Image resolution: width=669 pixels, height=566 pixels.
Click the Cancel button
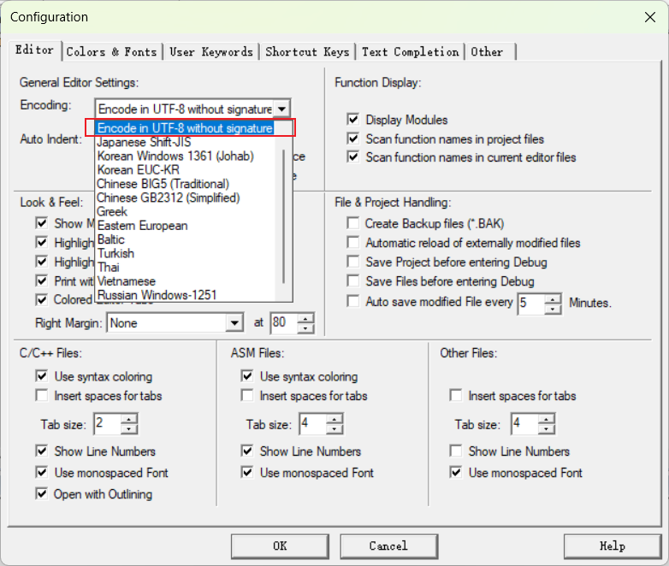[388, 546]
